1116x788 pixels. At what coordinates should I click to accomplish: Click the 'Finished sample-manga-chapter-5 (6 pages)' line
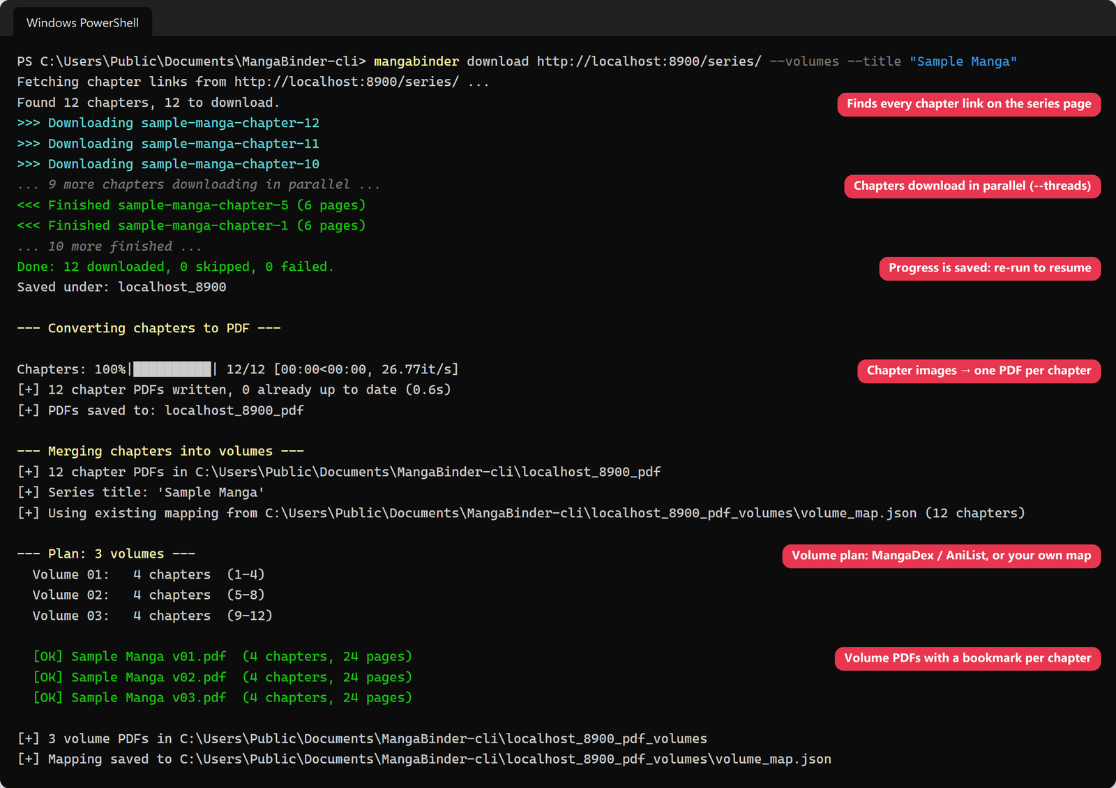(x=191, y=205)
